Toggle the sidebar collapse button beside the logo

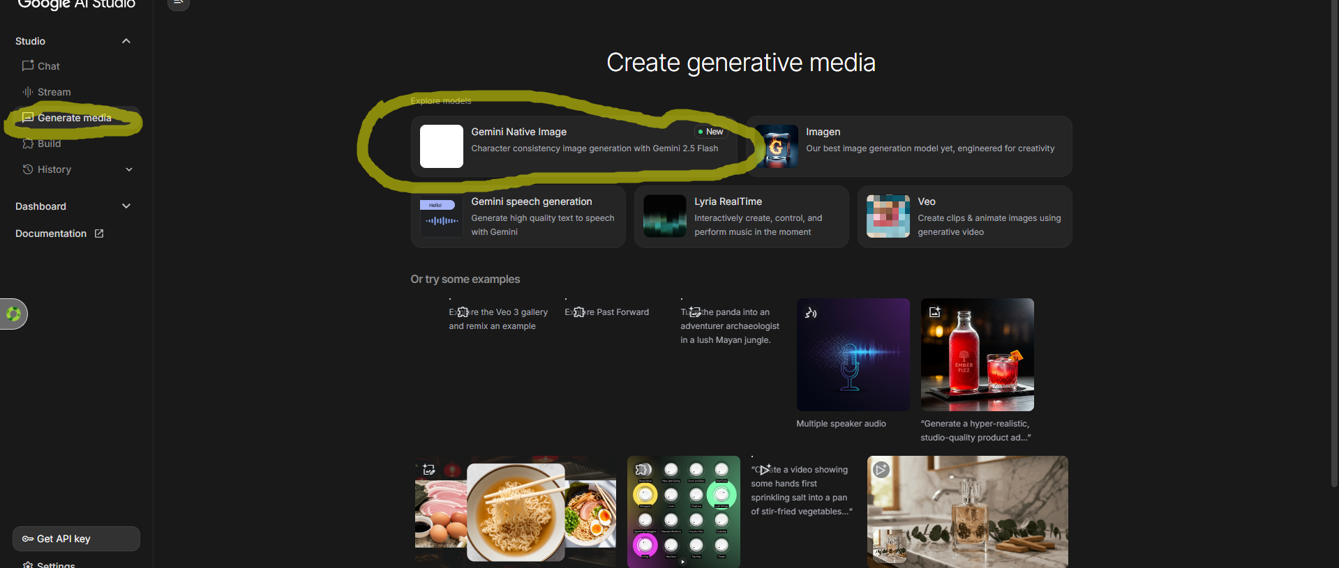[179, 3]
